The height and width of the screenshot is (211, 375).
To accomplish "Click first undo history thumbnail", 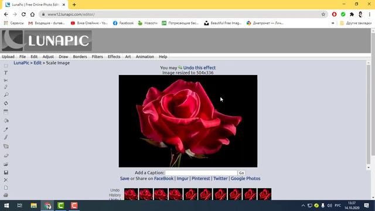I will pos(131,194).
